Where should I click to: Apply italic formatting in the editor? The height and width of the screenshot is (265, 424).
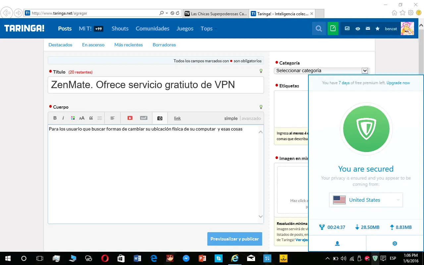pos(63,118)
